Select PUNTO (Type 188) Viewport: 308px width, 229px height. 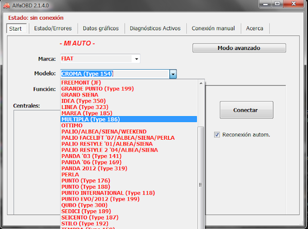pyautogui.click(x=128, y=187)
